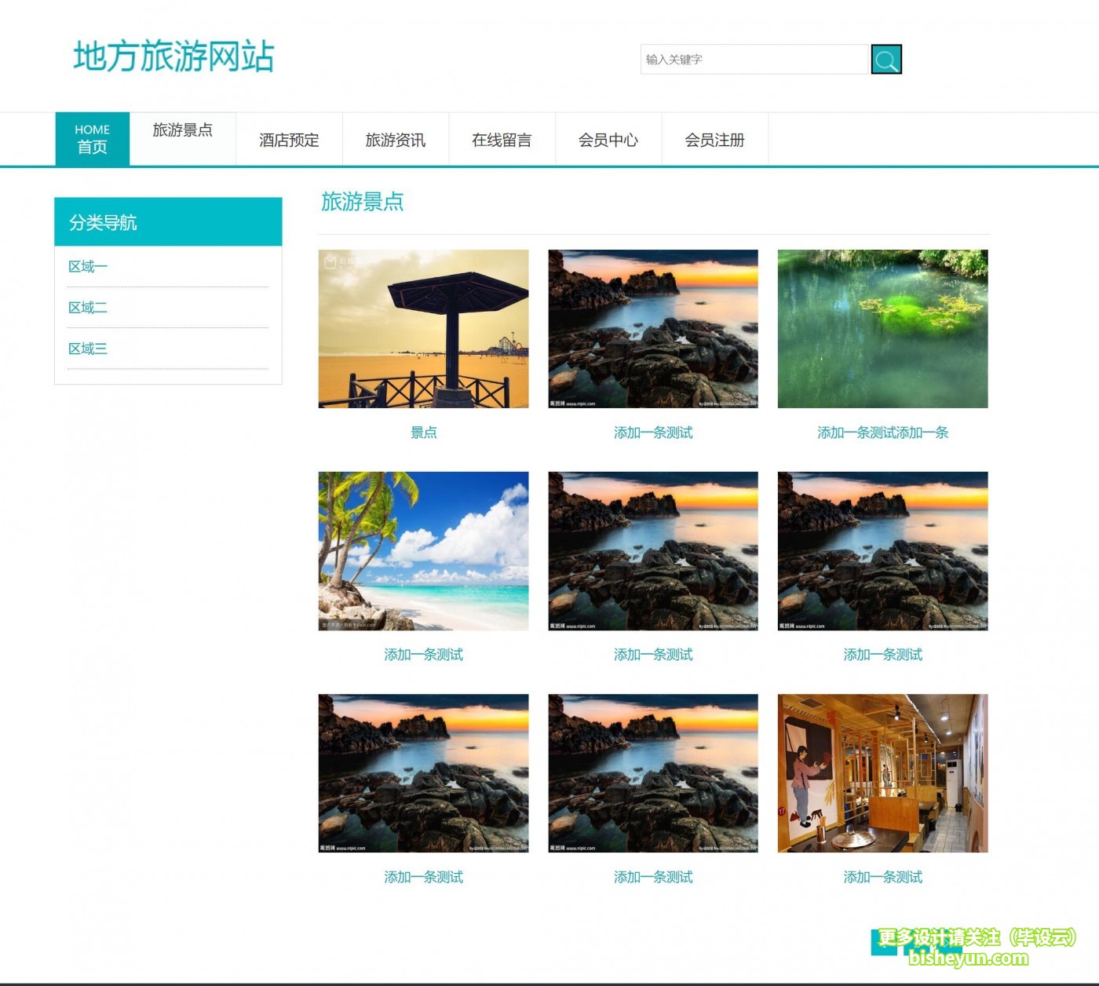The image size is (1099, 986).
Task: Go to 在线留言 page
Action: [x=502, y=141]
